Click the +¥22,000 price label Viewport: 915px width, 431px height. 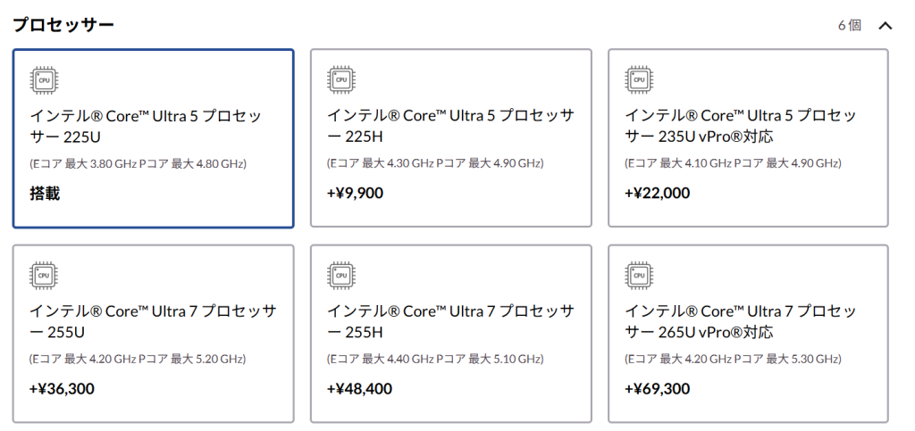657,193
